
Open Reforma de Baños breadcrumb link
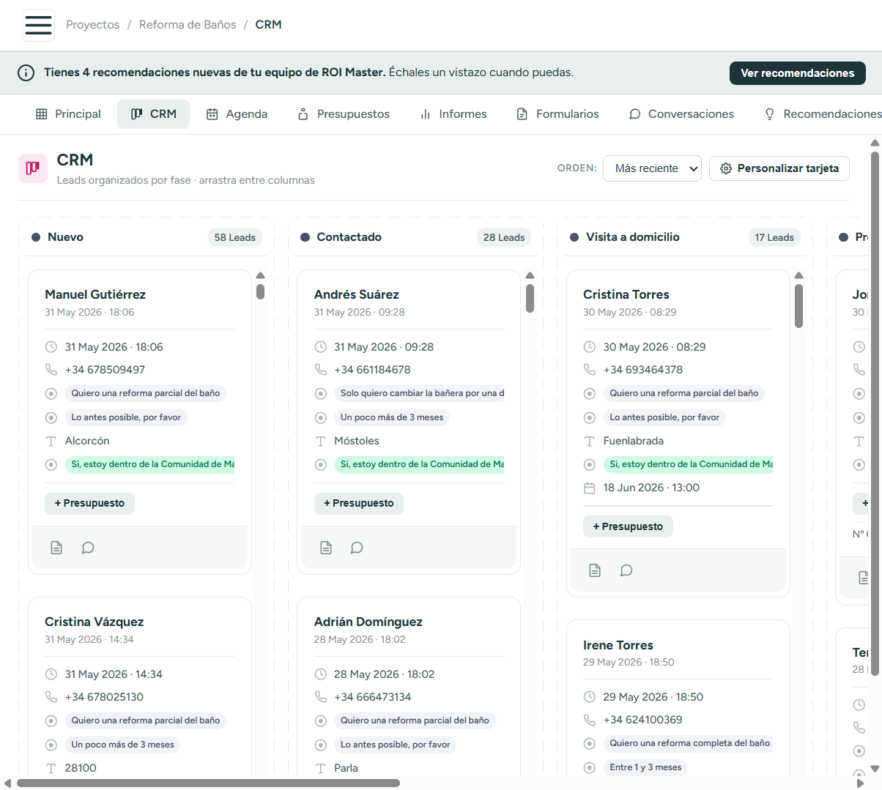tap(188, 25)
